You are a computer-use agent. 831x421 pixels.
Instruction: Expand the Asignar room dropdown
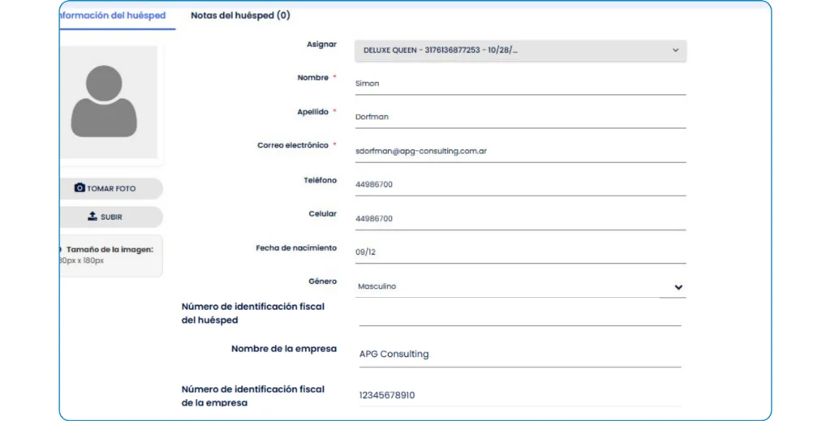520,50
